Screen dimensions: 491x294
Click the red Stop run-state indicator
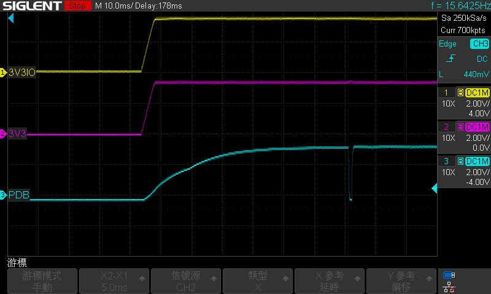point(78,6)
